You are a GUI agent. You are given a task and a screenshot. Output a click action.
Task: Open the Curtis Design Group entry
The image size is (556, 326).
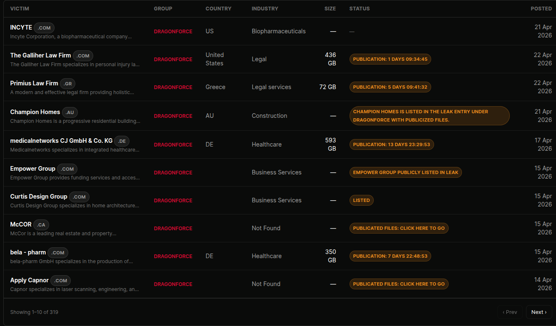coord(39,197)
